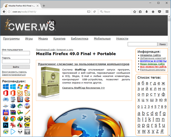Viewport: 171px width, 137px height.
Task: Open ПРАВИЛА САЙТА link
Action: pos(150,55)
